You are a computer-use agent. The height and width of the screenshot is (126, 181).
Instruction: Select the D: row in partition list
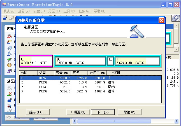pyautogui.click(x=90, y=82)
